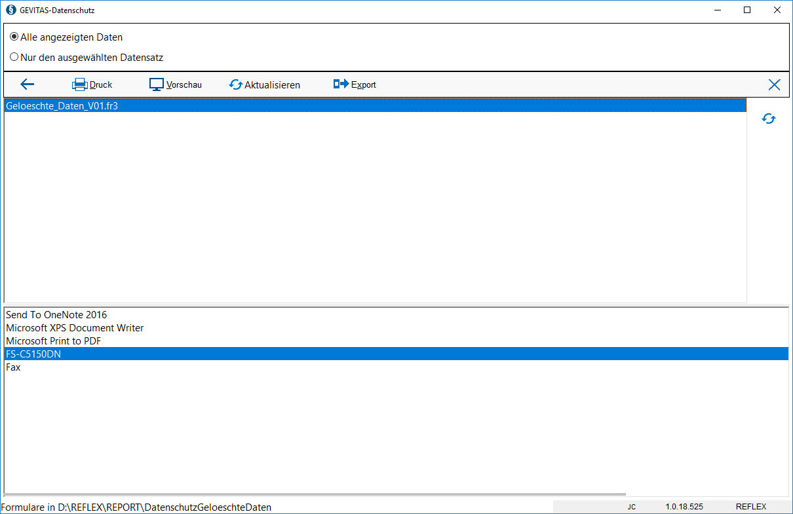793x514 pixels.
Task: Click the Aktualisieren button label
Action: click(273, 85)
